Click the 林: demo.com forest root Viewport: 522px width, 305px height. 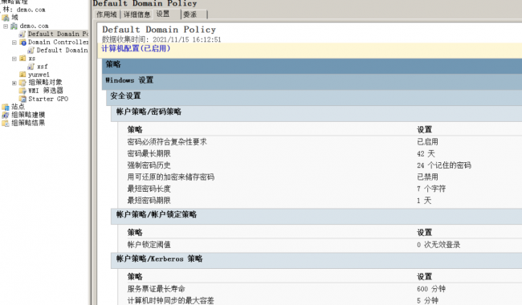coord(24,10)
